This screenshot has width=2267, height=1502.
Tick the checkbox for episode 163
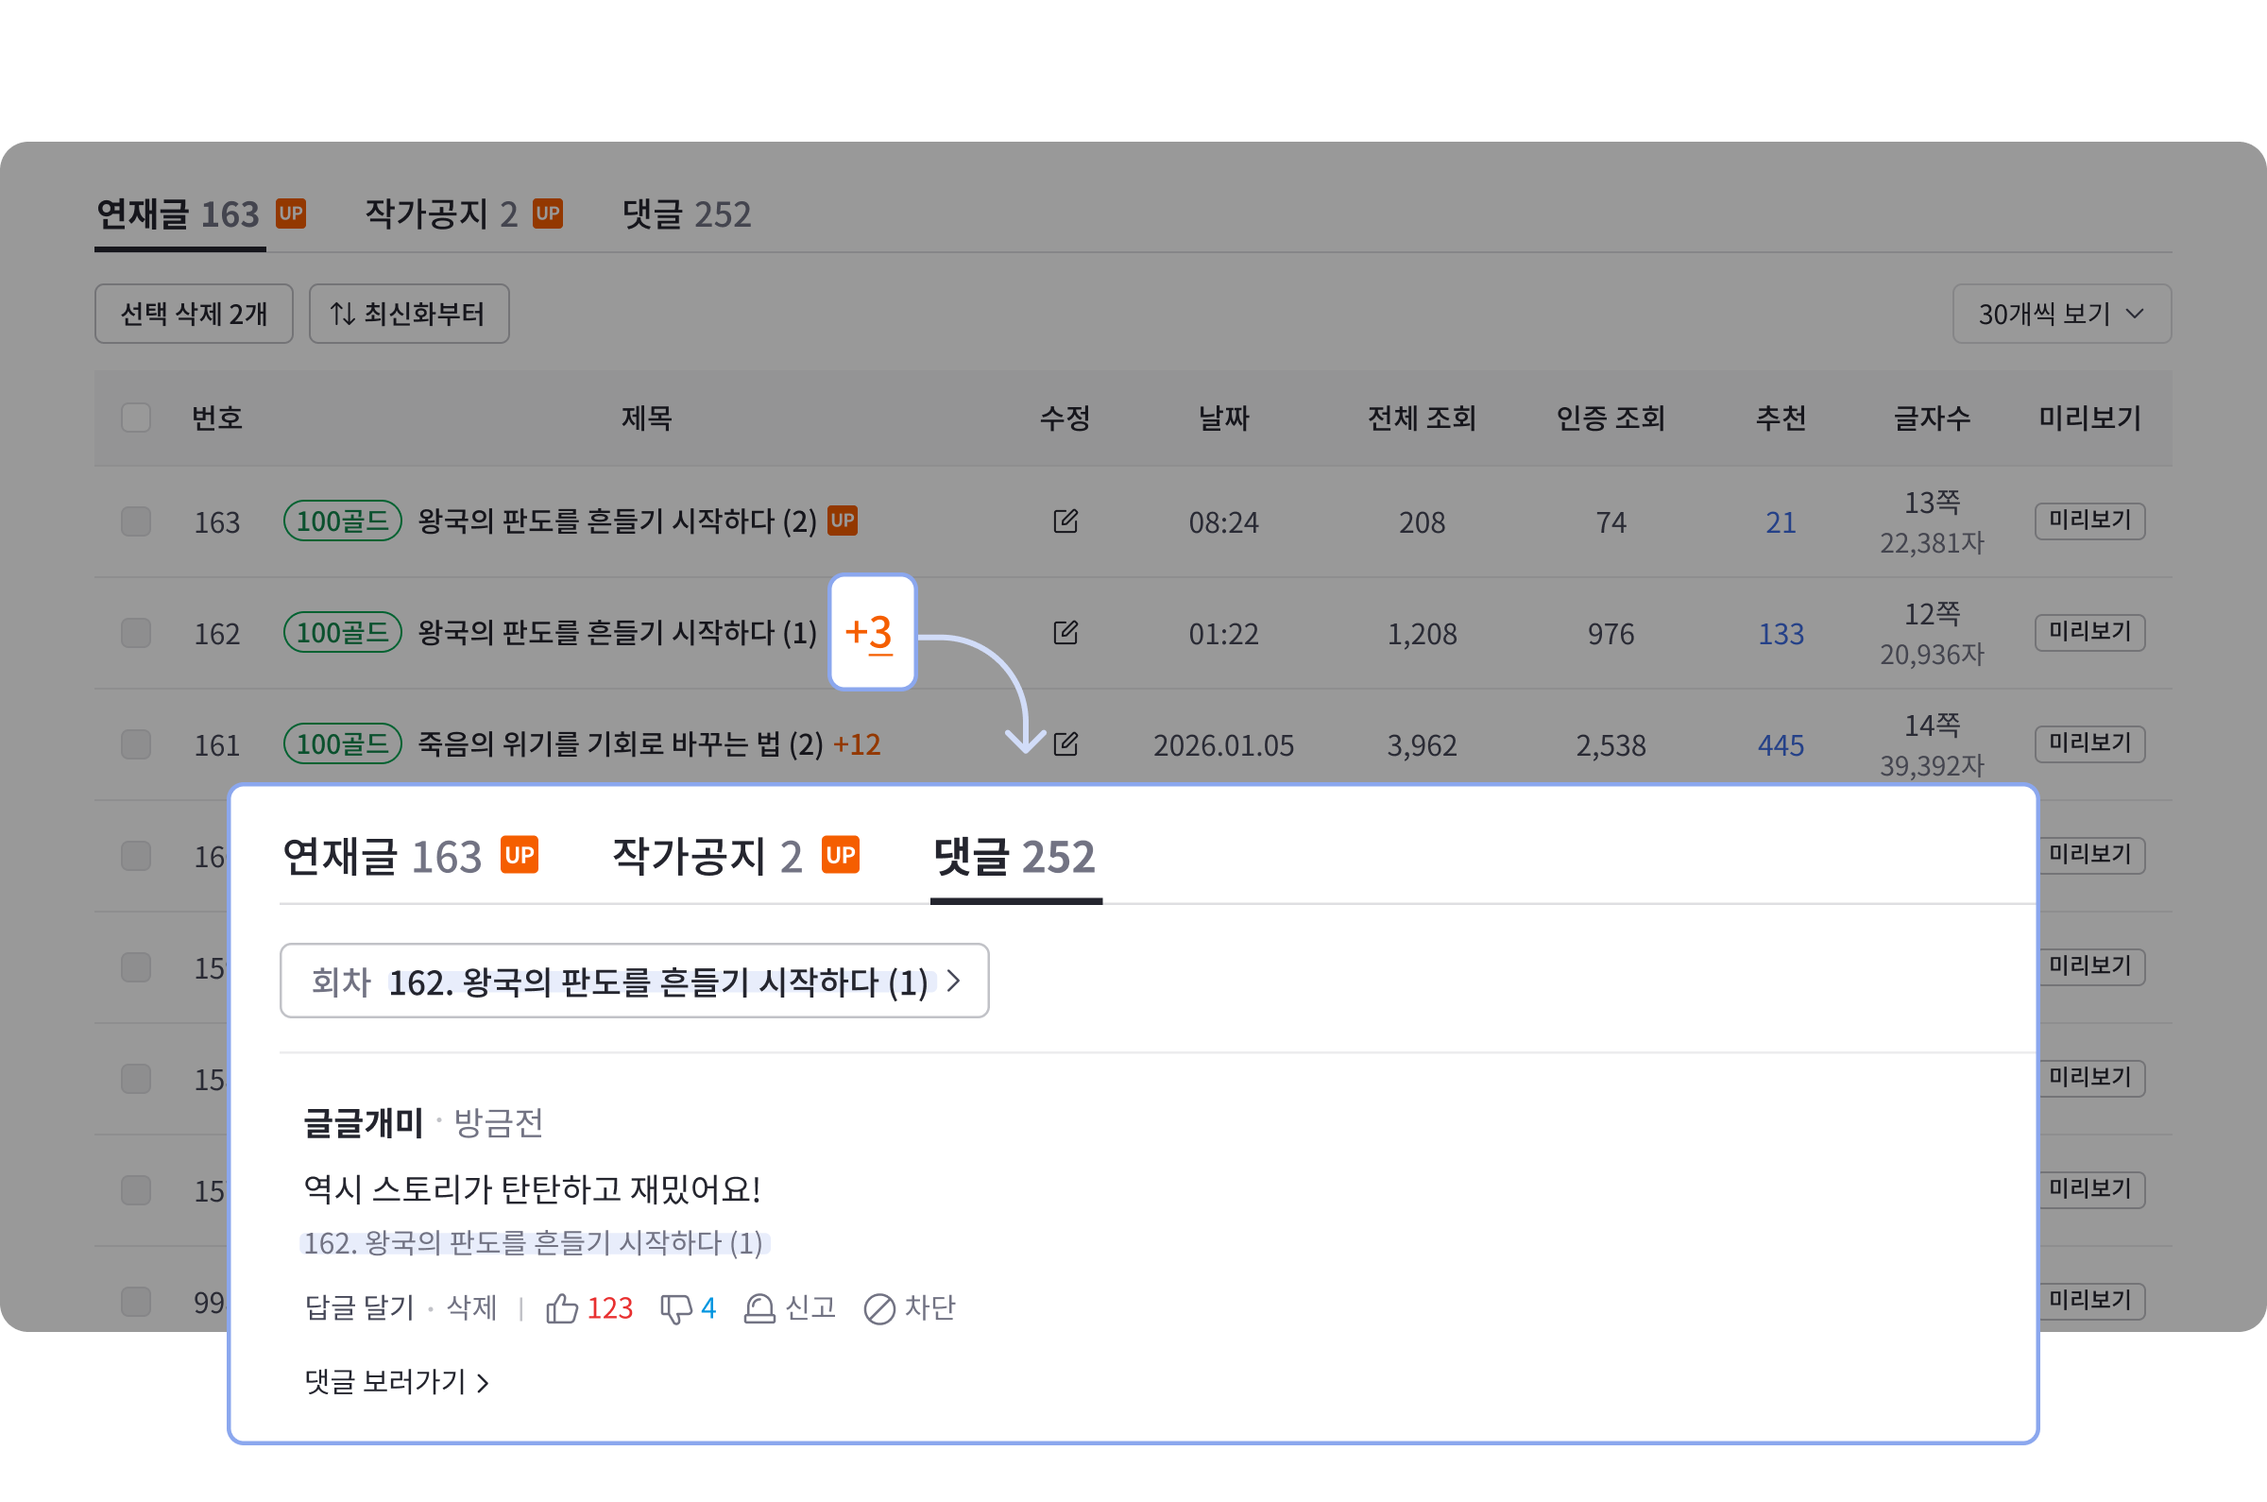pos(136,521)
